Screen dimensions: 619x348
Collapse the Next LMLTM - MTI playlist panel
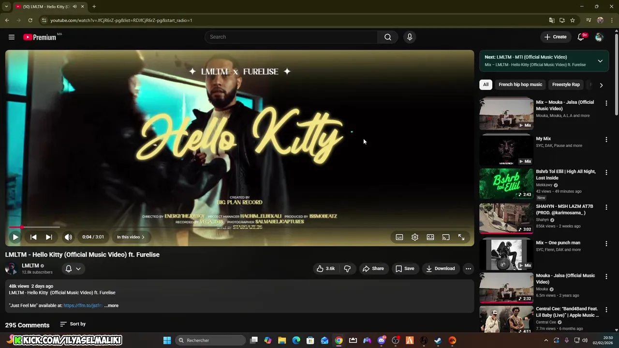coord(600,61)
